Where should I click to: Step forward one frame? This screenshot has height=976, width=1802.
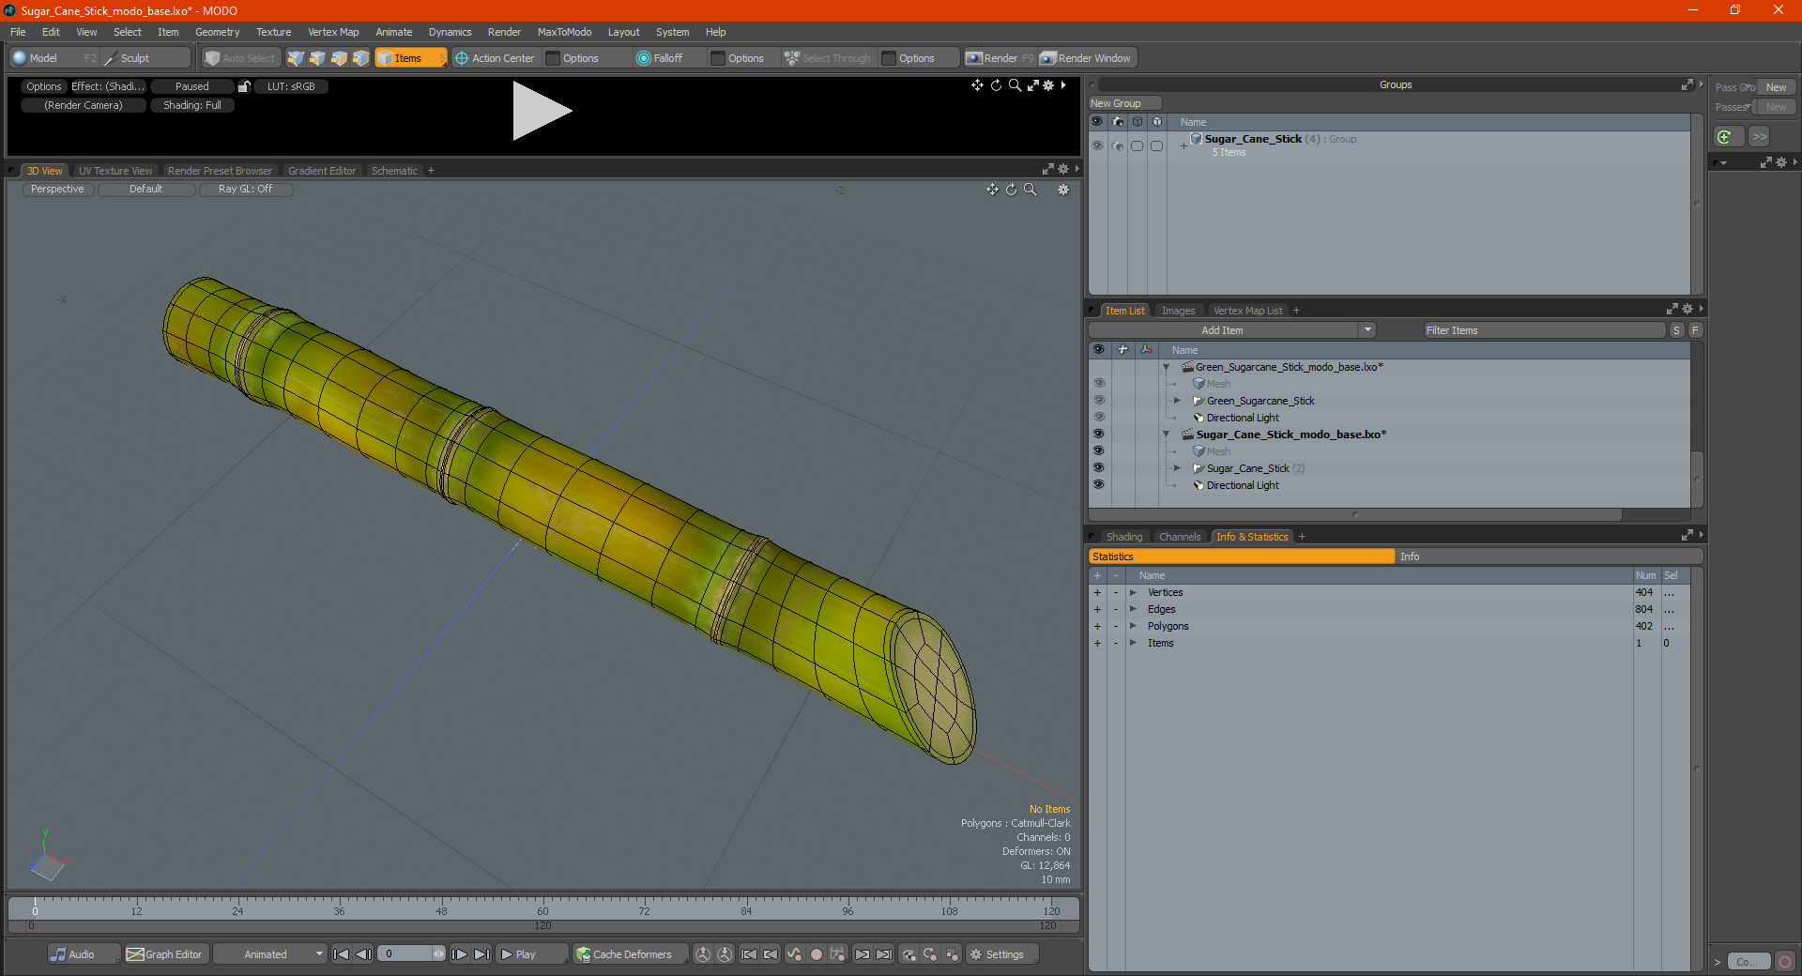point(459,954)
